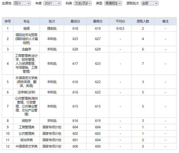Click the maximum score 629
This screenshot has width=179, height=153.
click(x=98, y=49)
